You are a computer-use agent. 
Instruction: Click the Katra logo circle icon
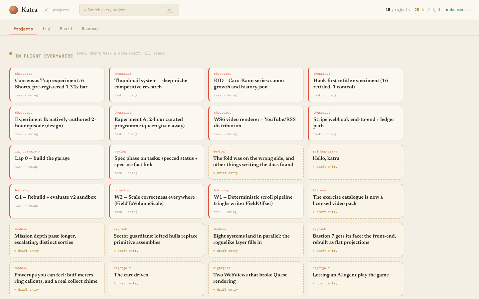pos(14,10)
